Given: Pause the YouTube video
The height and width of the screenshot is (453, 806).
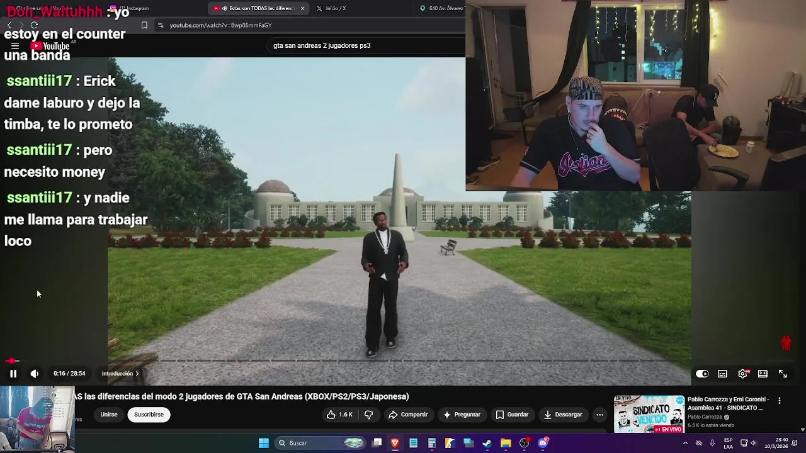Looking at the screenshot, I should [x=13, y=374].
